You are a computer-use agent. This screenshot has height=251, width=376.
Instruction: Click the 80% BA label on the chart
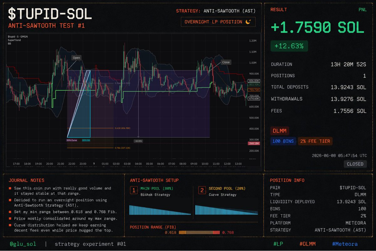point(86,140)
